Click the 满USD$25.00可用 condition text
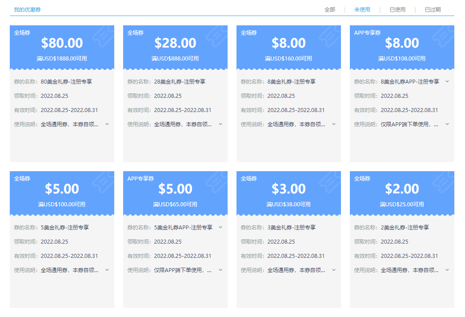The width and height of the screenshot is (465, 317). pyautogui.click(x=402, y=205)
